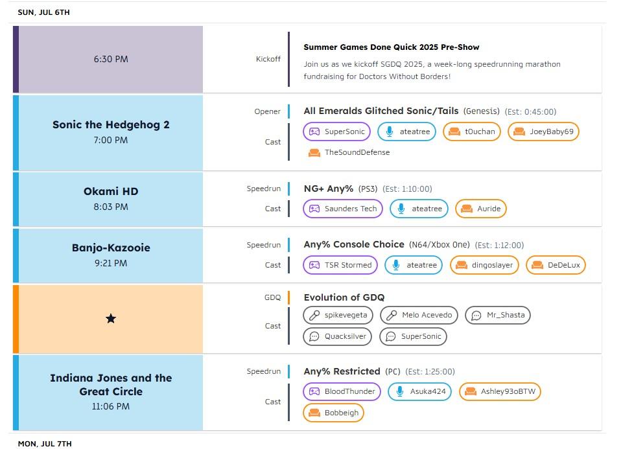Click the "Speedrun" label in the Banjo-Kazooie row
Image resolution: width=634 pixels, height=449 pixels.
click(264, 246)
